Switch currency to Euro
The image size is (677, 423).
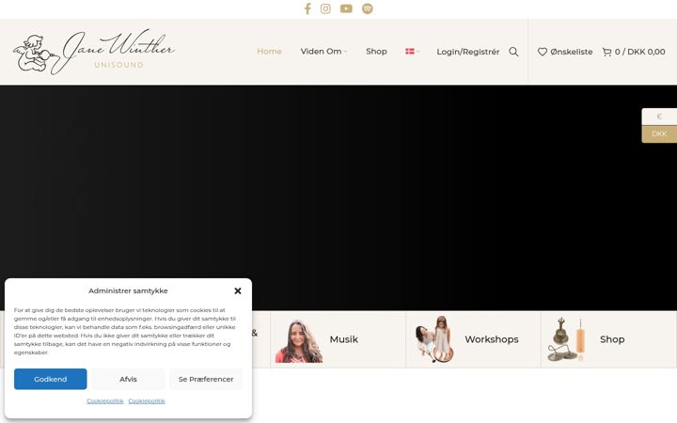(x=659, y=117)
